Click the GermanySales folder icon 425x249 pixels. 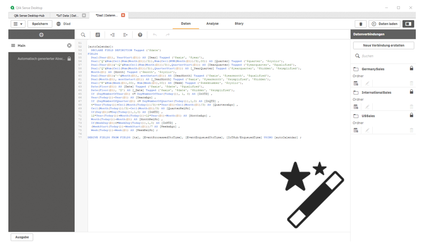(356, 69)
